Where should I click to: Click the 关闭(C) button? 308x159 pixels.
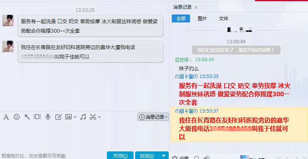[x=120, y=156]
